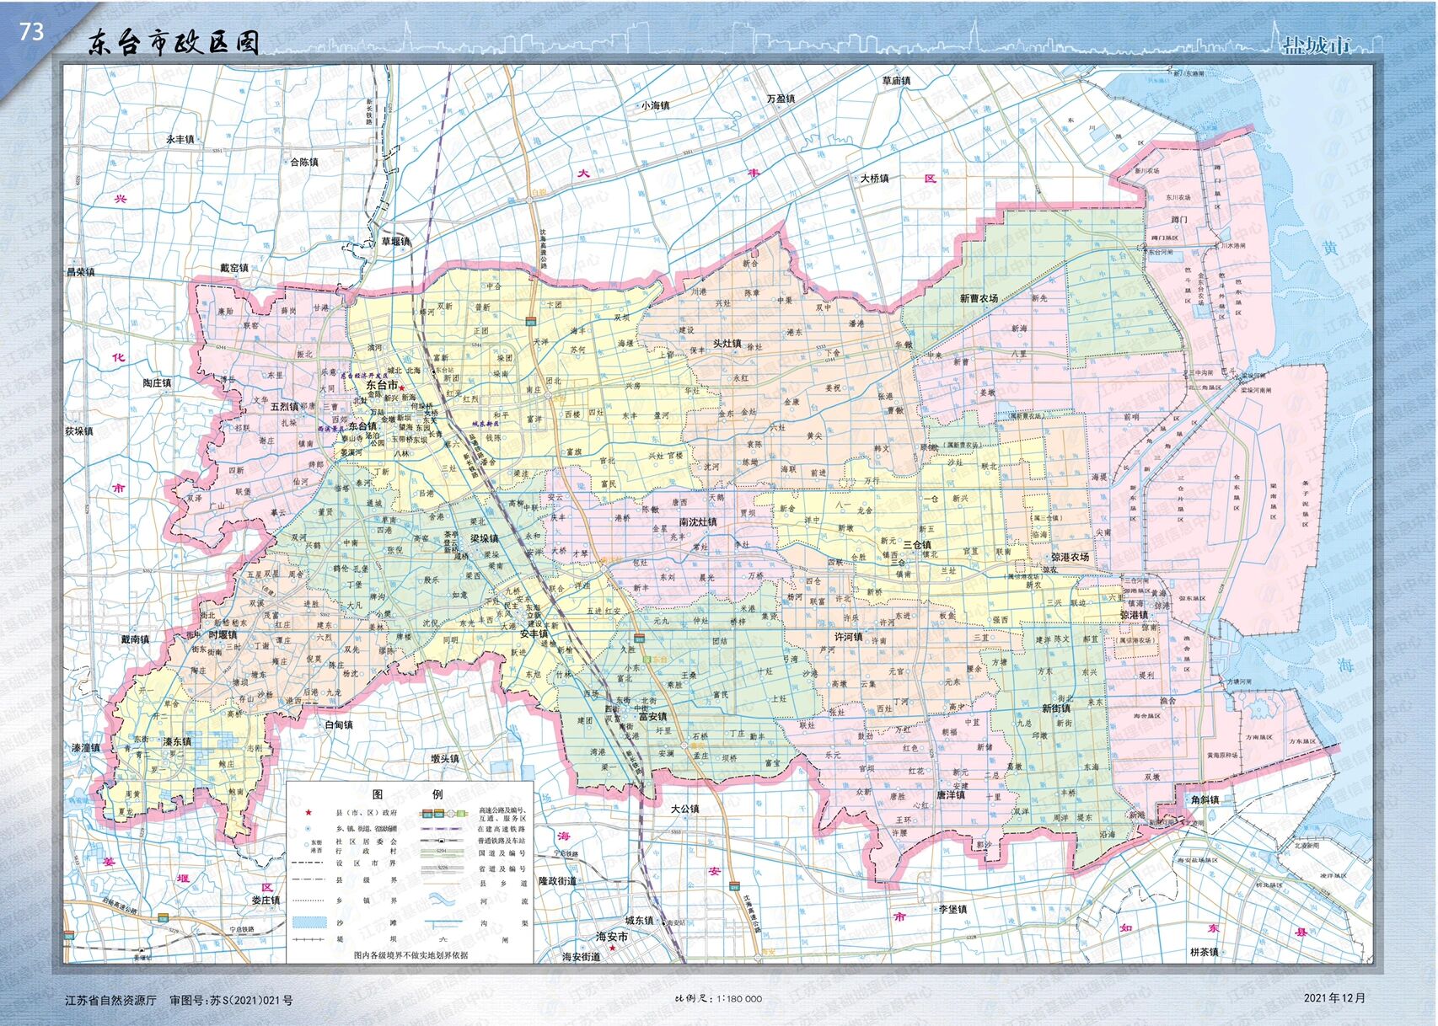
Task: Select the 三仓镇 label
Action: click(917, 546)
